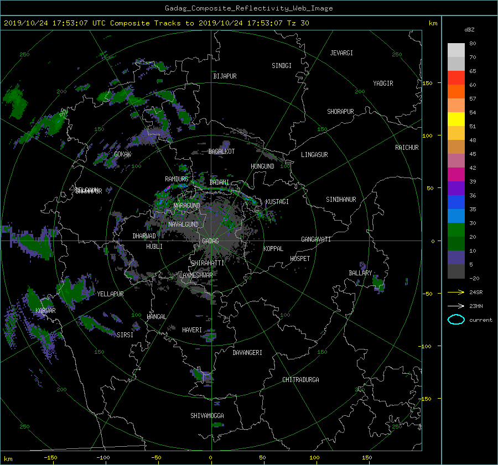Screen dimensions: 498x465
Task: Click the yellow 24SR track arrow
Action: pos(456,292)
